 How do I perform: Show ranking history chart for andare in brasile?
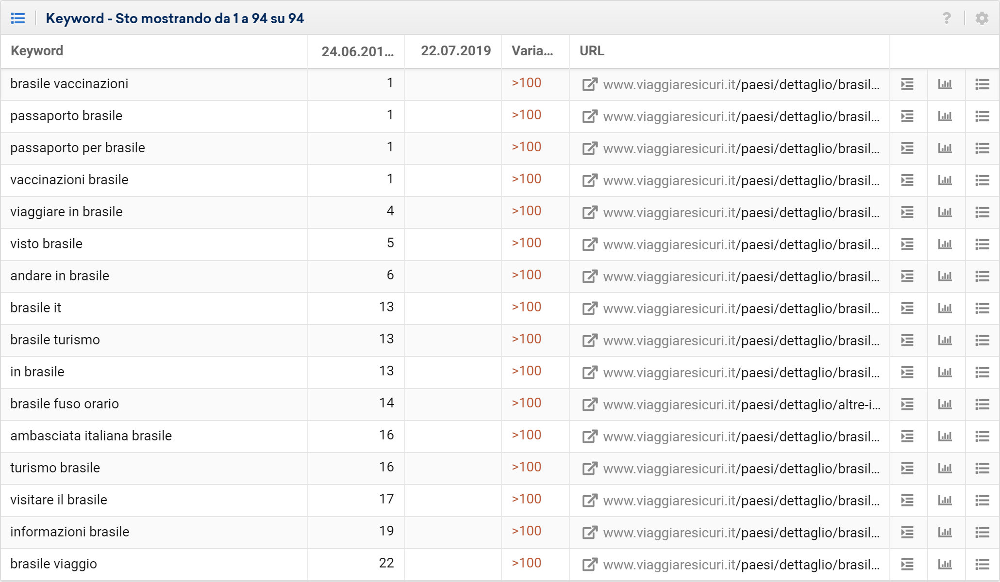[945, 276]
